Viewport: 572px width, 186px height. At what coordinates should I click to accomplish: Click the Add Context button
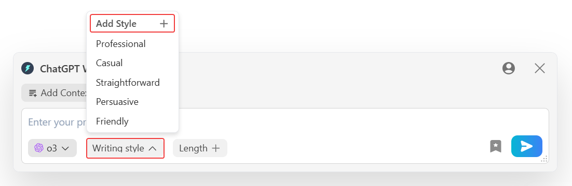click(x=55, y=93)
